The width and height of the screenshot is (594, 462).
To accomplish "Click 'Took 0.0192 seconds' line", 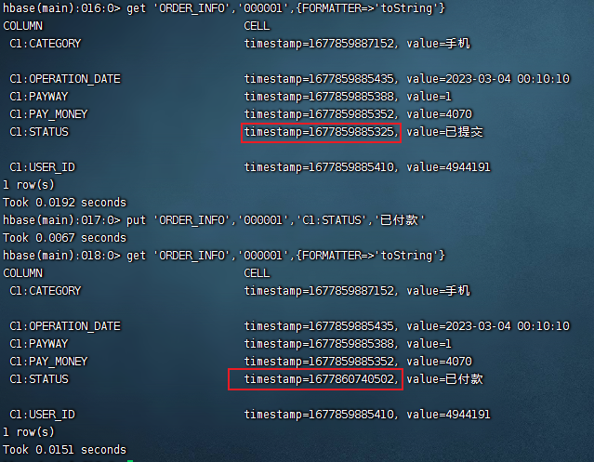I will click(64, 203).
